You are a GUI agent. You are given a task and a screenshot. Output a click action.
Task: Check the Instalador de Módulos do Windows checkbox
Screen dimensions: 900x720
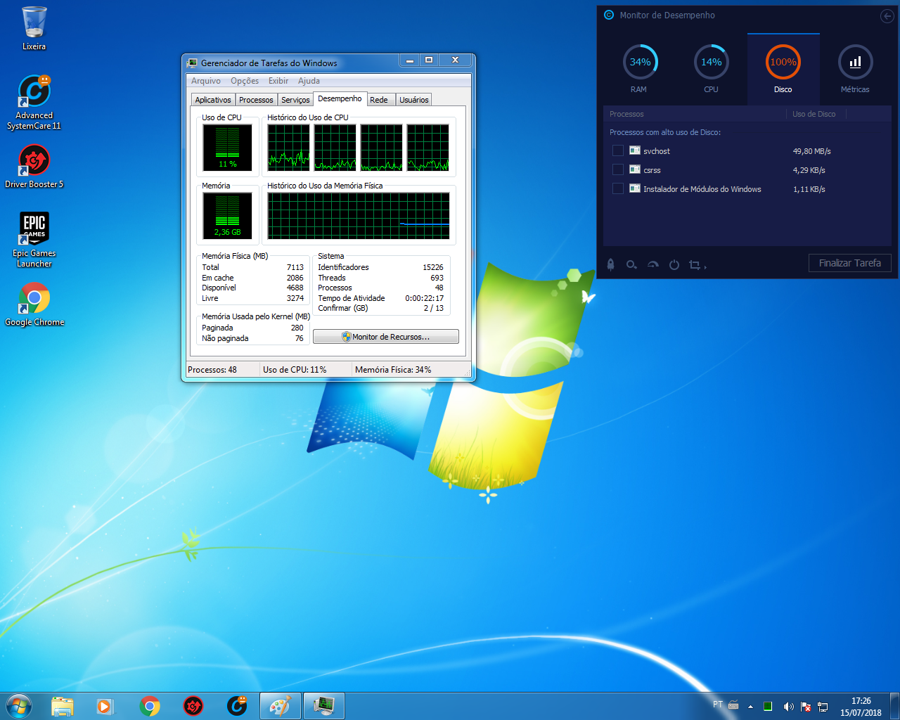tap(618, 188)
